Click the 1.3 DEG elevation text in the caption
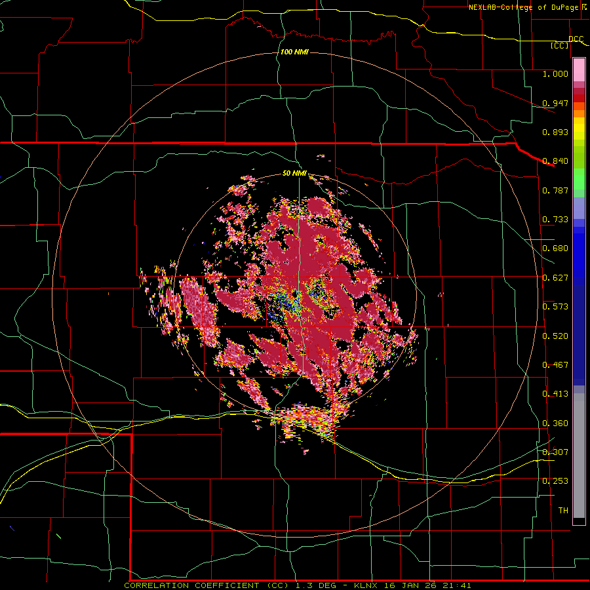The image size is (590, 590). coord(316,585)
